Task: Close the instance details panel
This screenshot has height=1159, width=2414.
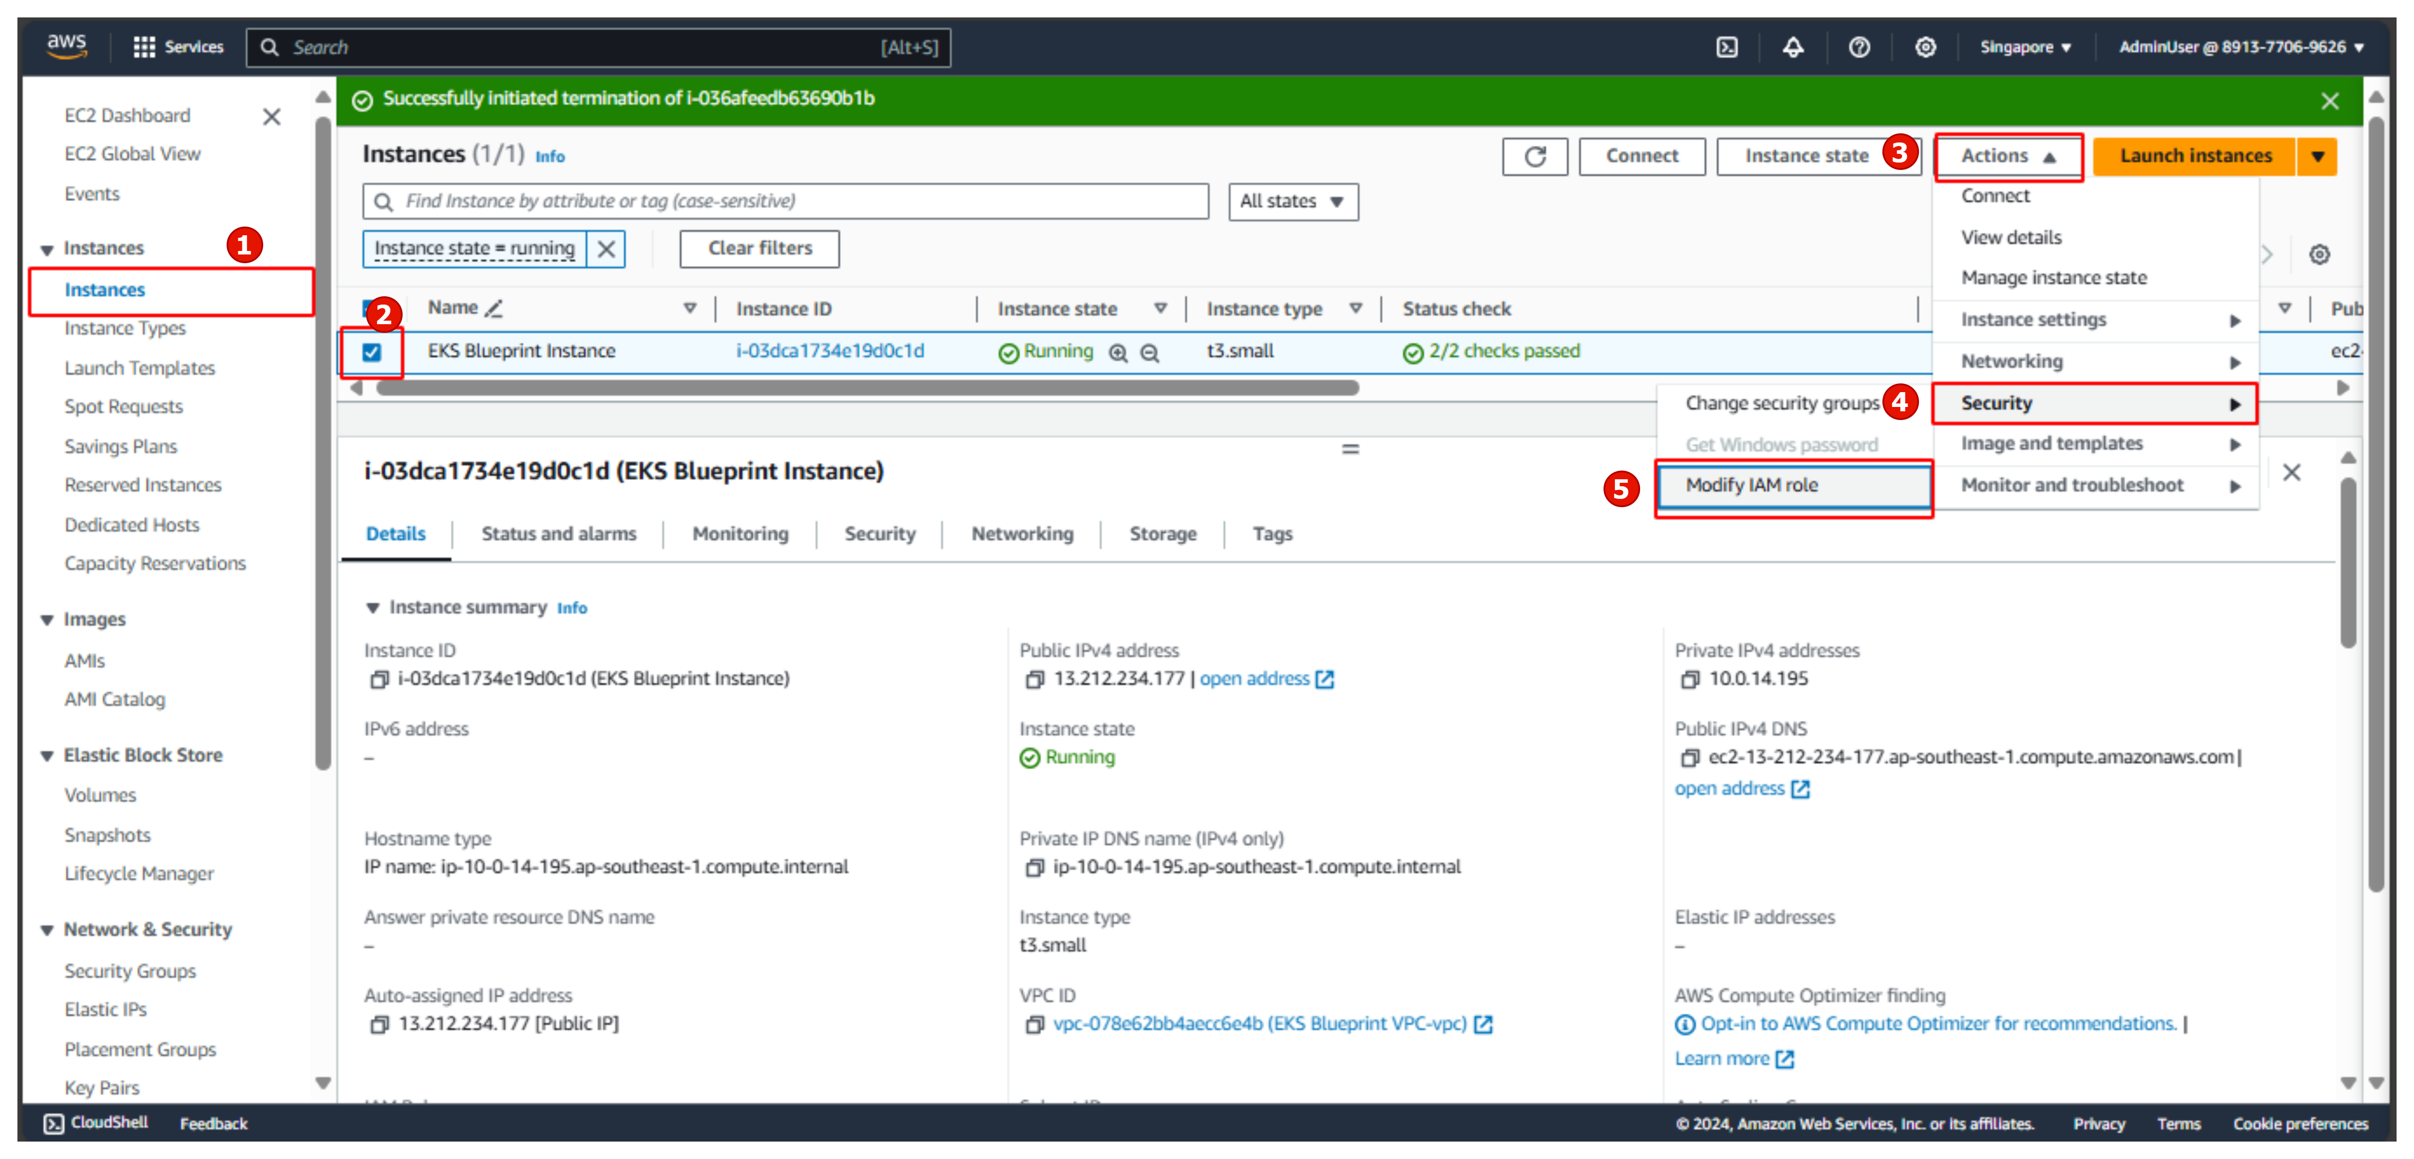Action: tap(2291, 472)
